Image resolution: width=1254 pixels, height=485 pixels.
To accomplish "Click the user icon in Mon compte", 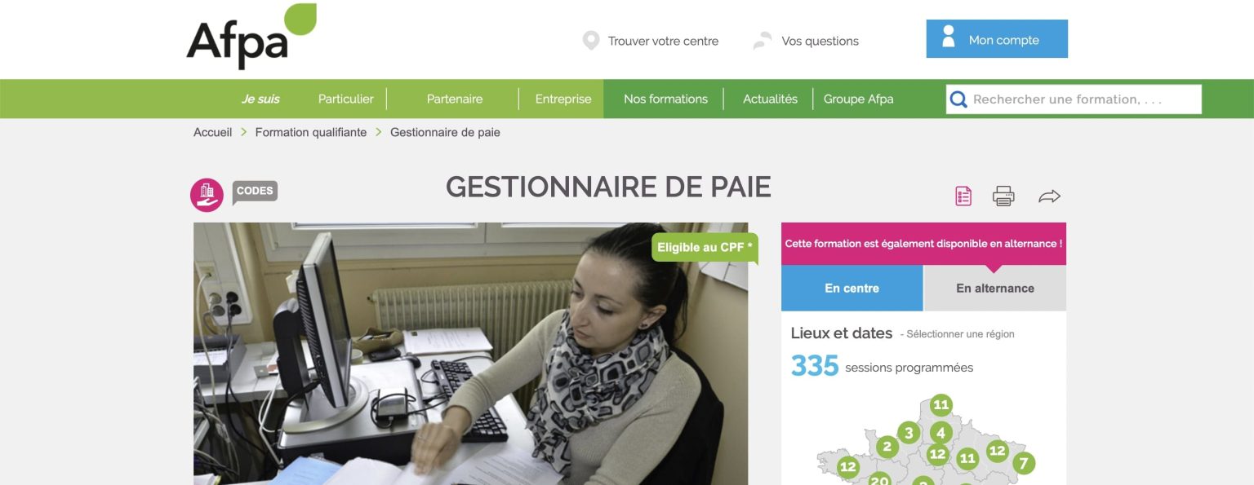I will tap(948, 37).
